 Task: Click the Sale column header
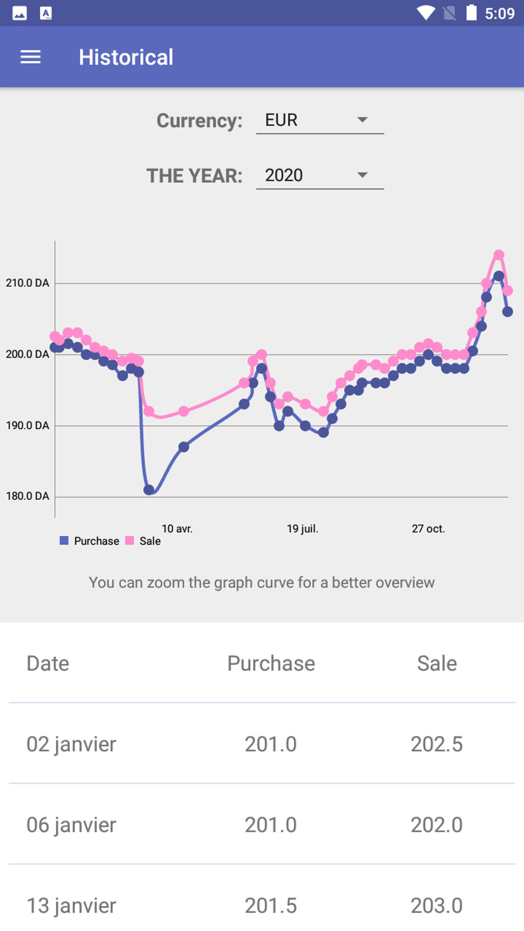437,663
